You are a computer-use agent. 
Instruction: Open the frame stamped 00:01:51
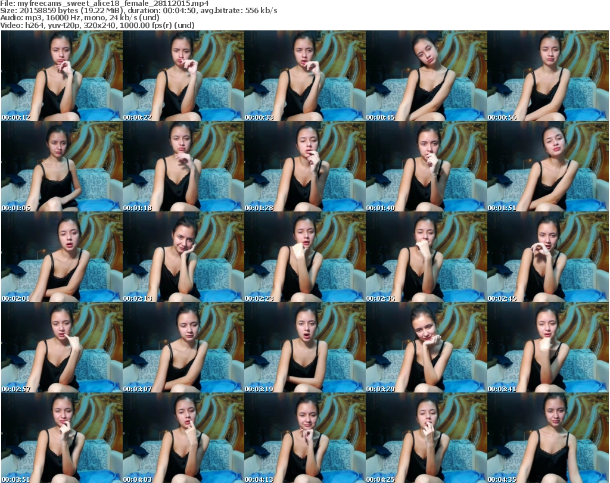(548, 166)
